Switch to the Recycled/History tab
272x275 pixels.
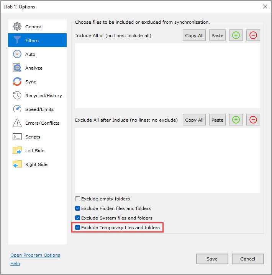43,96
